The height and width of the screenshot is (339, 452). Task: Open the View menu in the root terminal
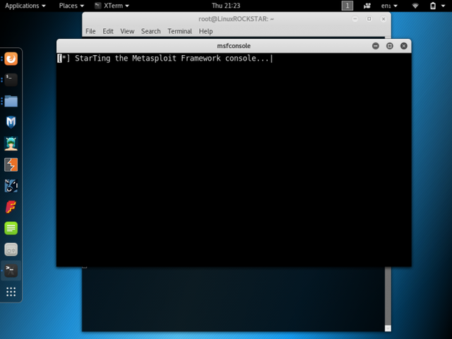127,31
